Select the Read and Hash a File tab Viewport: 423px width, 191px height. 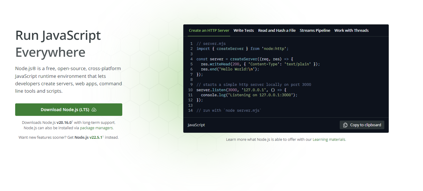point(277,30)
